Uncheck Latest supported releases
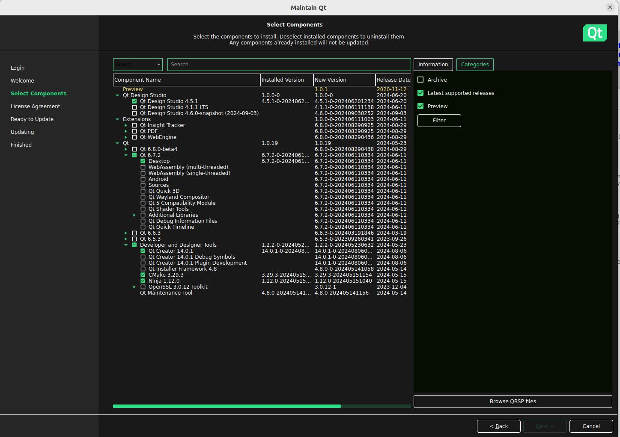This screenshot has width=620, height=437. [x=420, y=93]
